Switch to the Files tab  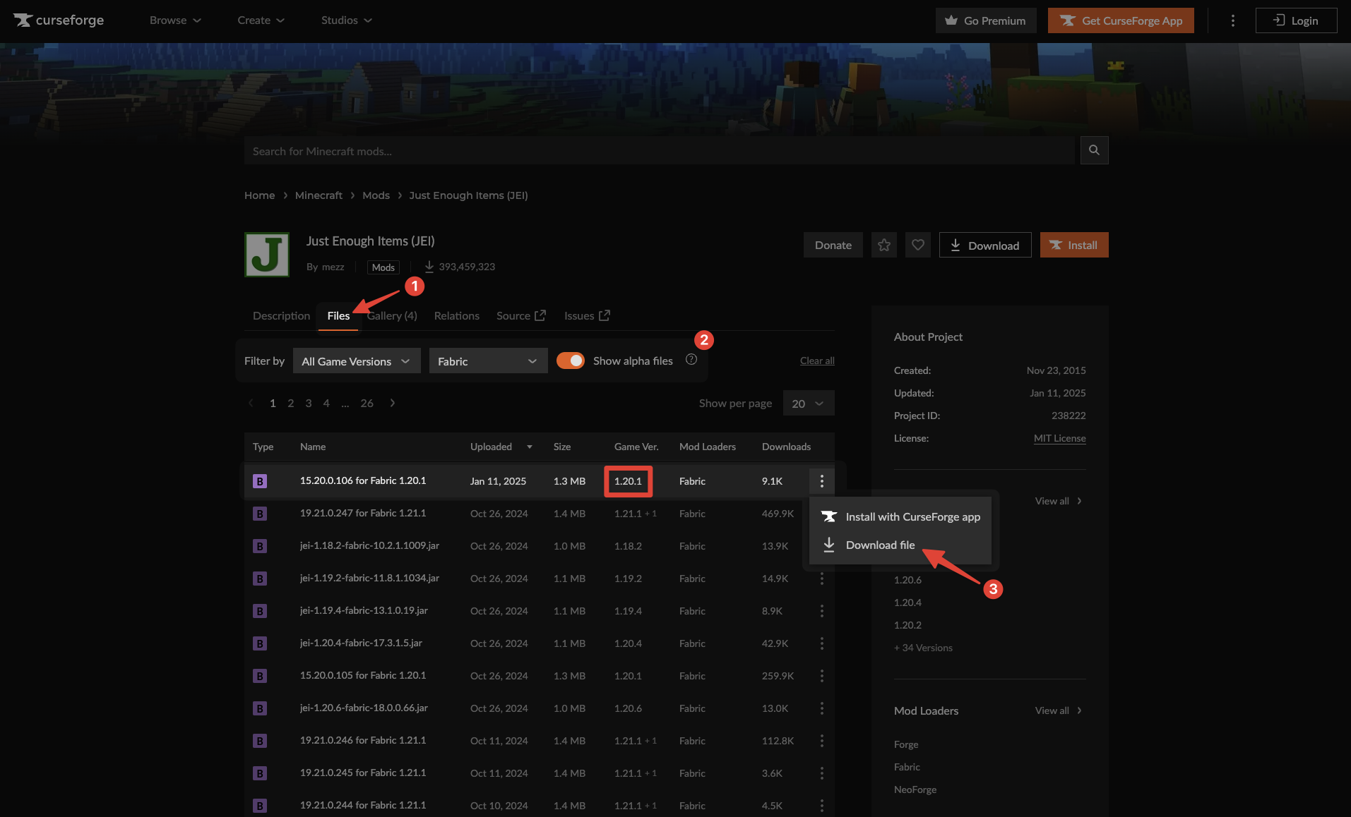[x=338, y=315]
